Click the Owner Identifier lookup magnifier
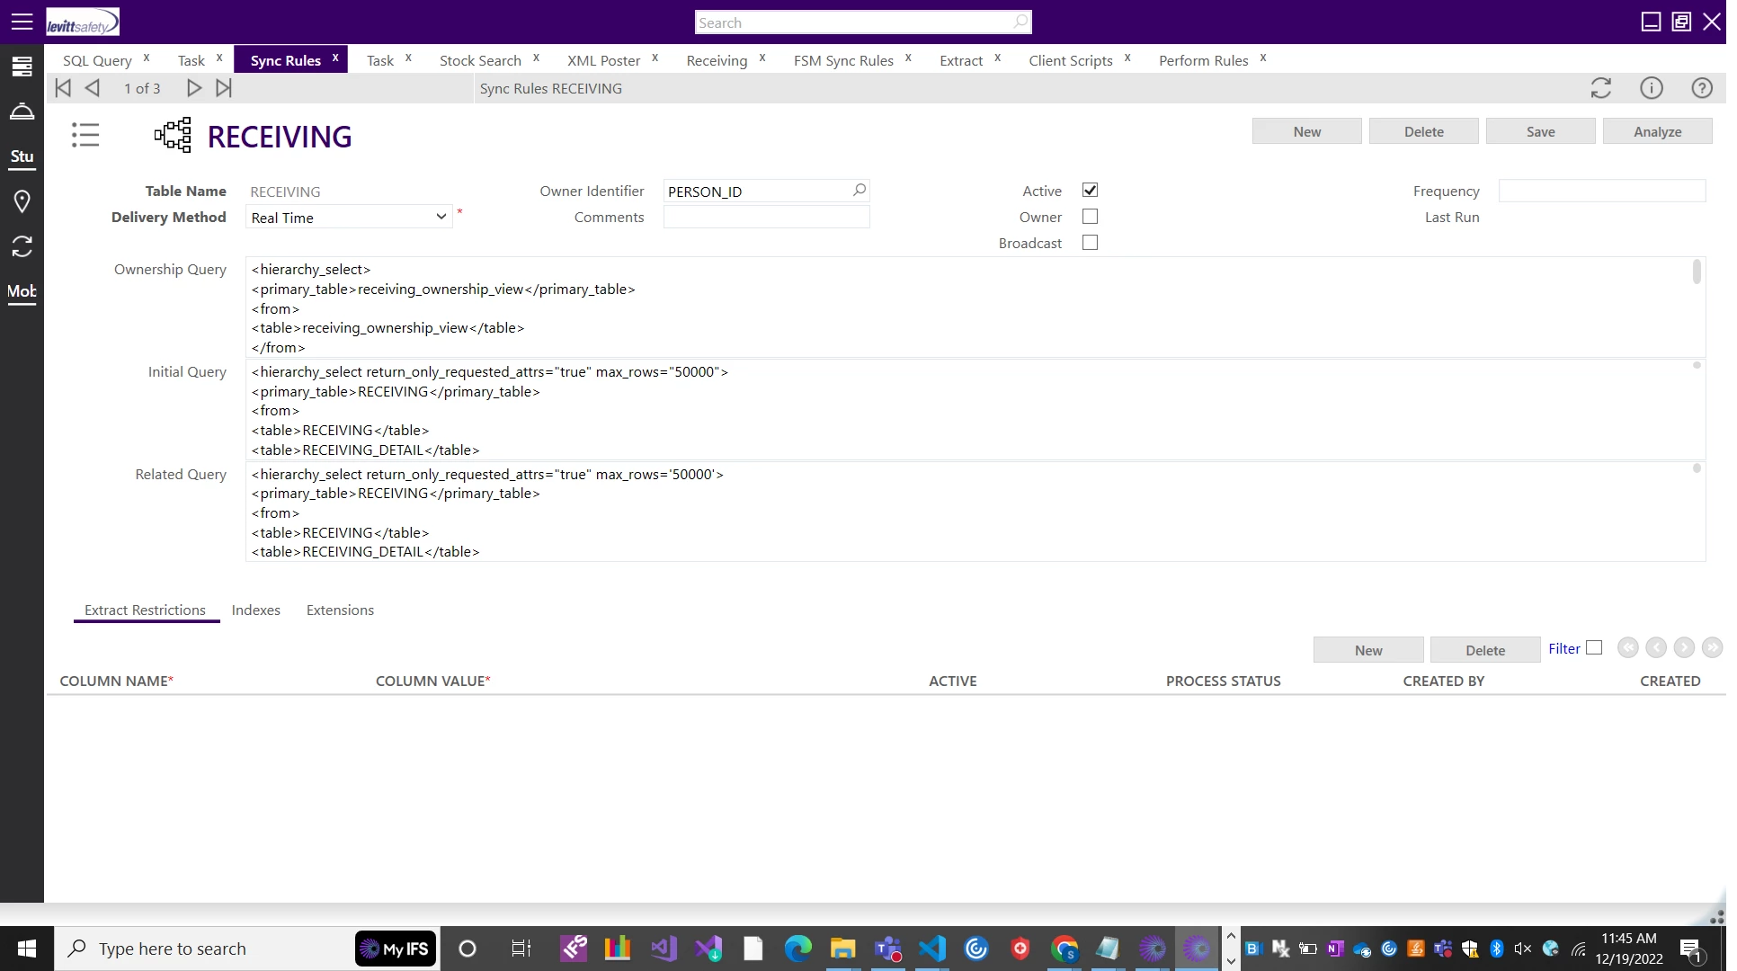 (859, 190)
